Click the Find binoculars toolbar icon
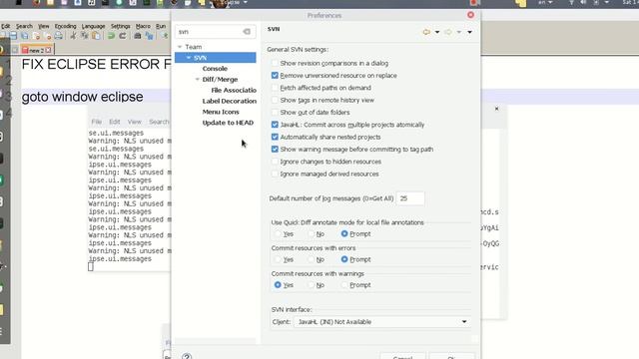This screenshot has height=359, width=639. 138,36
